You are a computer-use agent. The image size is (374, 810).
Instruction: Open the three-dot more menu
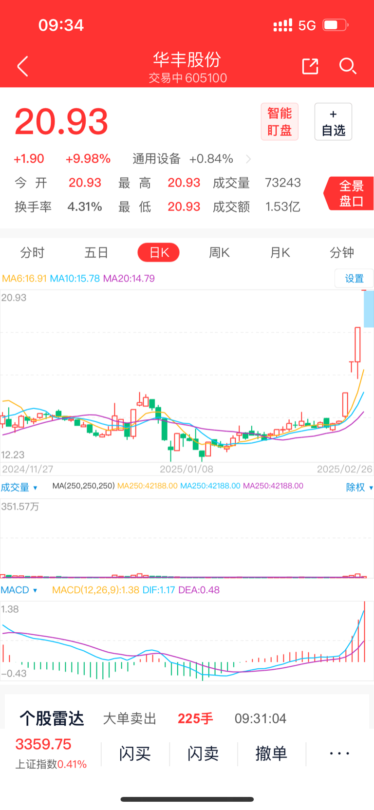(339, 753)
